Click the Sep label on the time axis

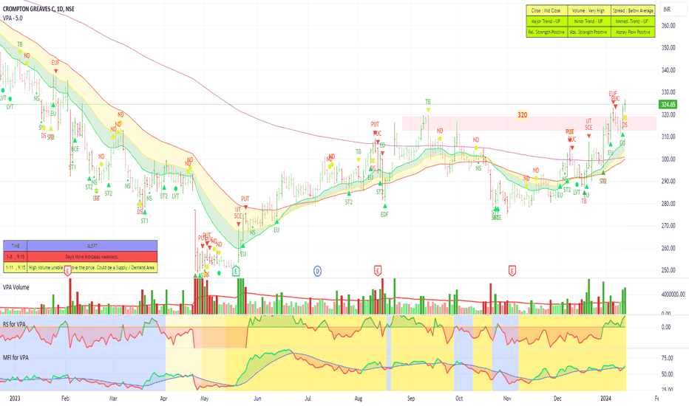411,399
